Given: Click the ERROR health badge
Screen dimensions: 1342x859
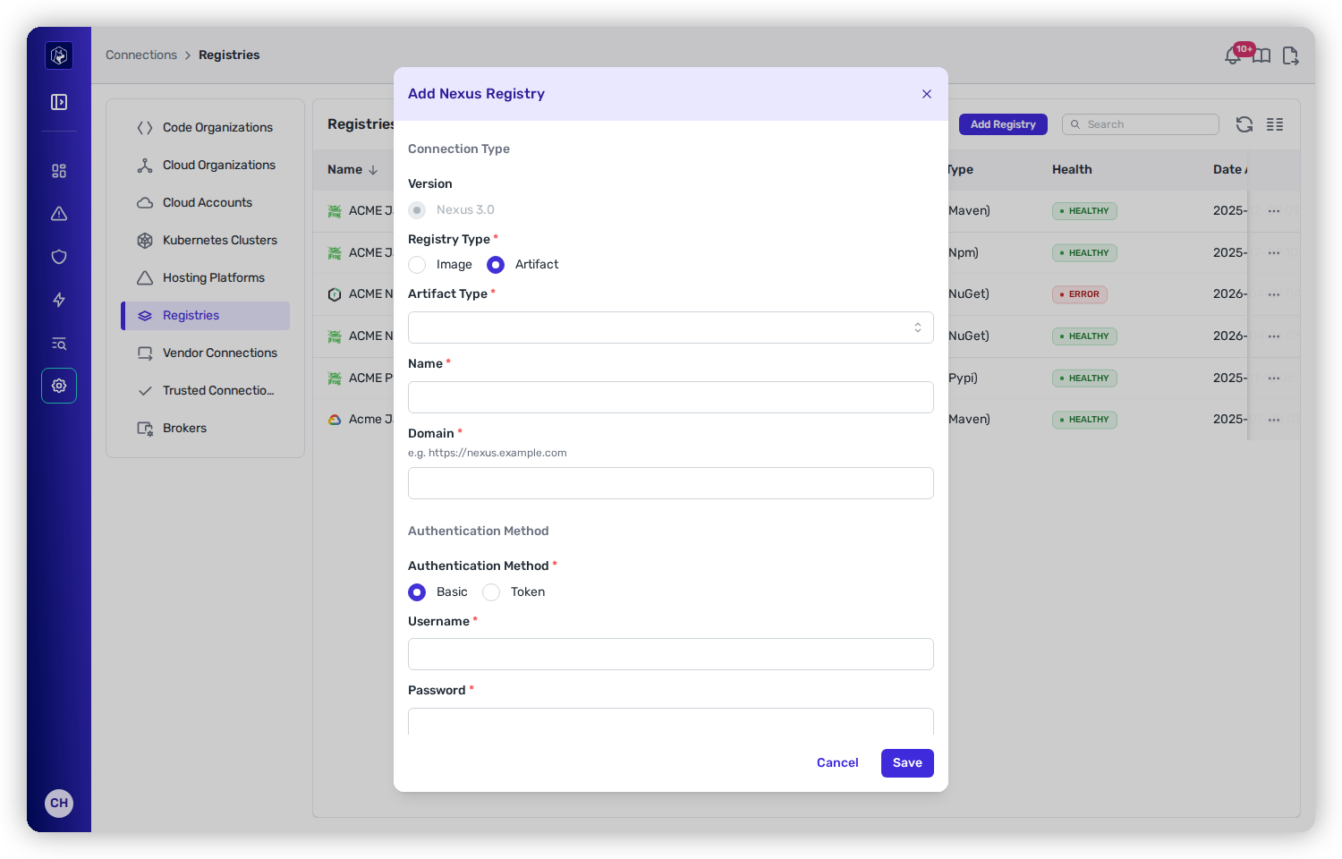Looking at the screenshot, I should pos(1080,294).
